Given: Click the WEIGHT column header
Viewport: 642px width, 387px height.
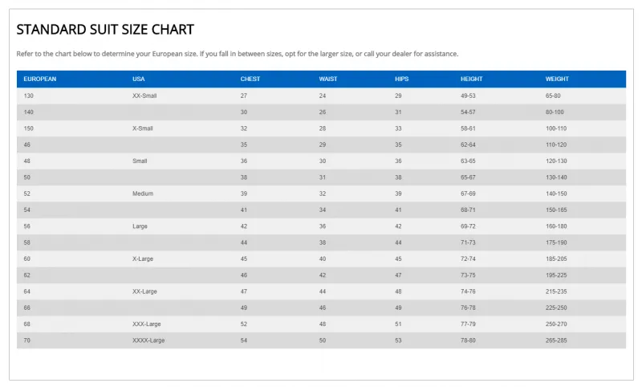Looking at the screenshot, I should tap(557, 79).
